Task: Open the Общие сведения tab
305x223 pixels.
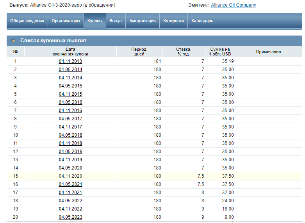Action: 27,21
